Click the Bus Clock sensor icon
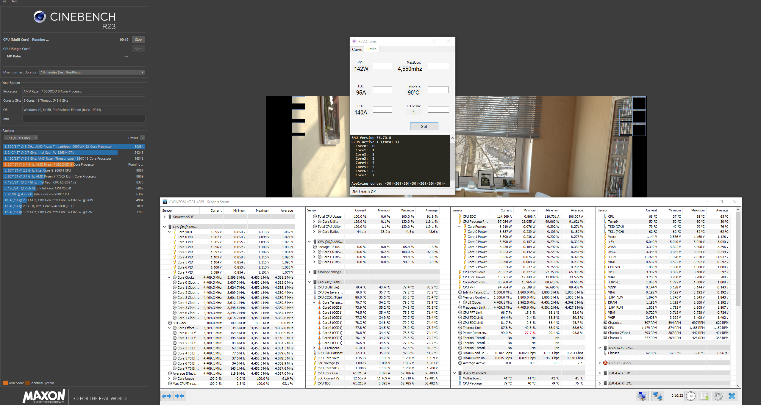The height and width of the screenshot is (405, 761). (170, 323)
